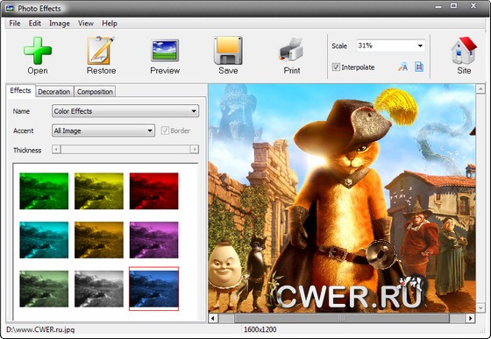This screenshot has height=339, width=491.
Task: Click the Thickness slider right arrow
Action: (x=195, y=150)
